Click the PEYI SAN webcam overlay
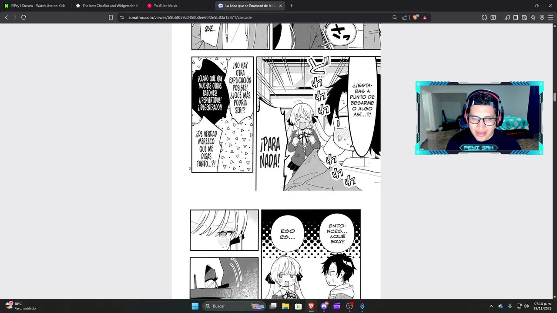The width and height of the screenshot is (557, 313). coord(479,118)
